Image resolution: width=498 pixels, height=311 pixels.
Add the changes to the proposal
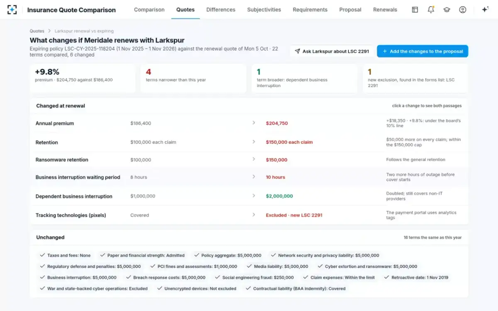point(422,51)
